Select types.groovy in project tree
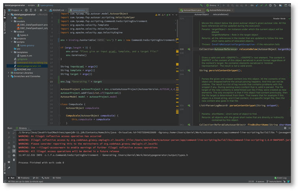This screenshot has width=300, height=192. pyautogui.click(x=26, y=45)
